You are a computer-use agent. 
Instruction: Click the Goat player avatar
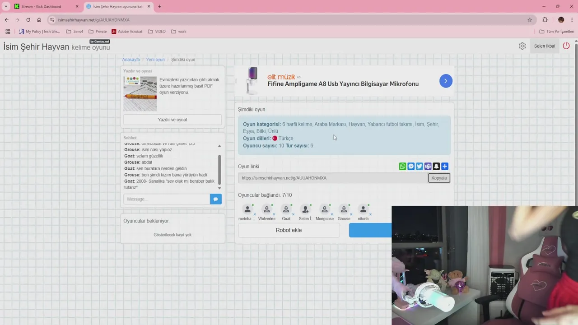click(x=286, y=209)
